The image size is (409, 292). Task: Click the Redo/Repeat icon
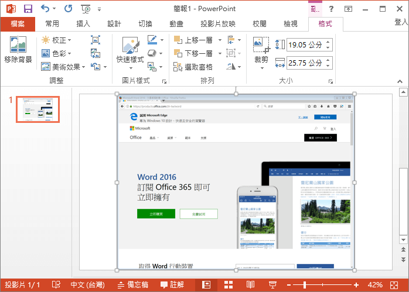coord(69,9)
